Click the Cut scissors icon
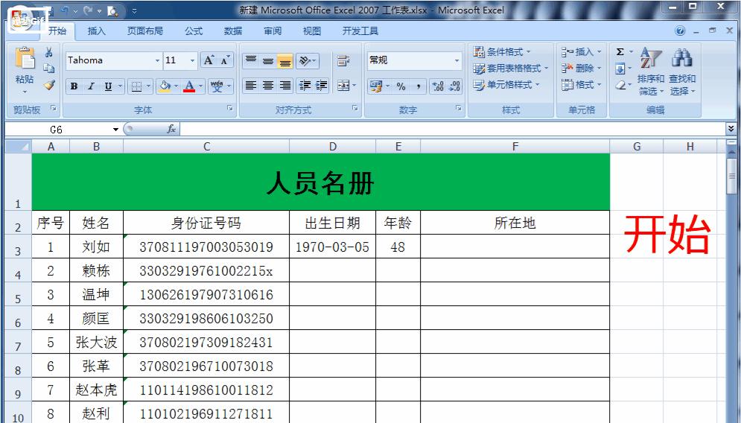This screenshot has height=423, width=741. click(48, 52)
